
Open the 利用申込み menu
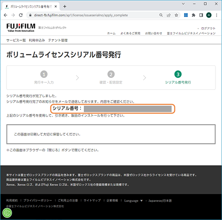coord(37,41)
